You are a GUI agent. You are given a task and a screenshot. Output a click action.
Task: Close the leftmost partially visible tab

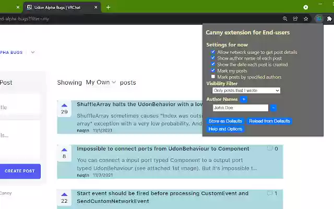pos(18,7)
